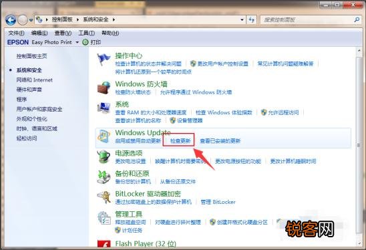Click the 电源选项 battery icon
The width and height of the screenshot is (366, 250).
104,156
